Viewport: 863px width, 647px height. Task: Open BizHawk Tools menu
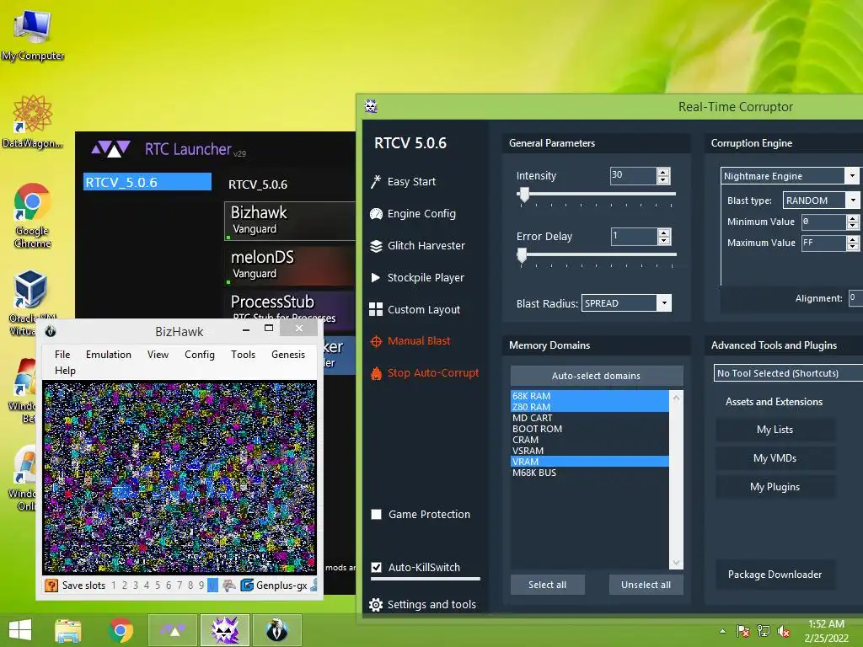click(x=244, y=355)
